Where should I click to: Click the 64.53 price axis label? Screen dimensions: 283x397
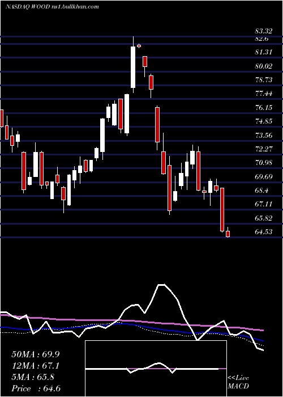(264, 231)
